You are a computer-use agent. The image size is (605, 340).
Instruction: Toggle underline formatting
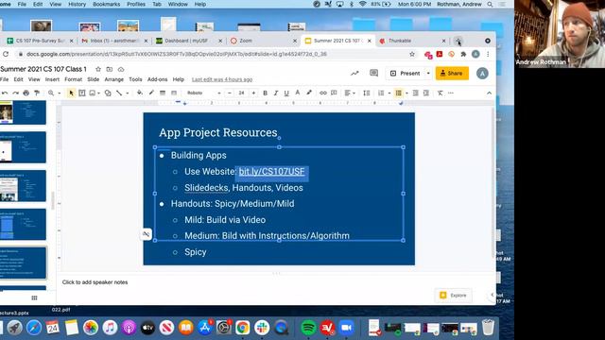[x=286, y=93]
